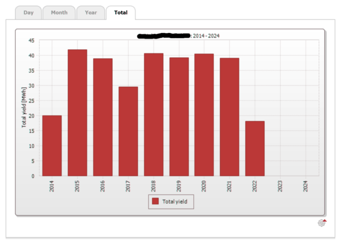This screenshot has width=339, height=243.
Task: Click the 2014 yield bar
Action: tap(52, 146)
